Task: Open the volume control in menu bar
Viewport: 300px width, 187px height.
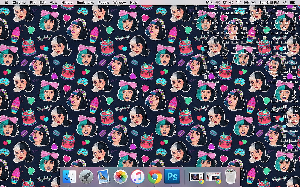Action: (x=231, y=2)
